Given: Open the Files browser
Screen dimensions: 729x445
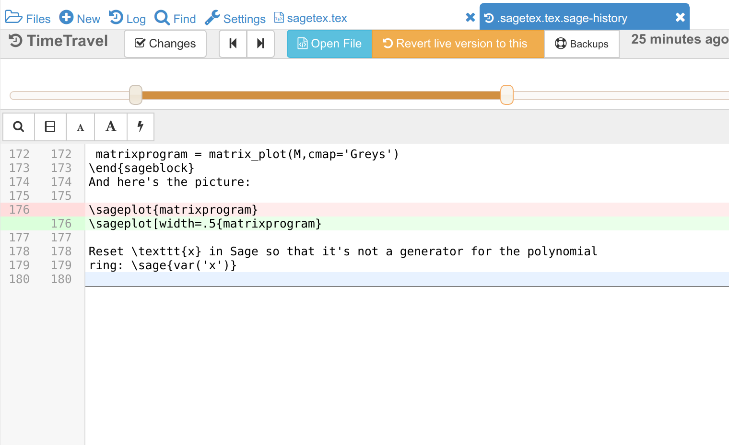Looking at the screenshot, I should coord(28,18).
